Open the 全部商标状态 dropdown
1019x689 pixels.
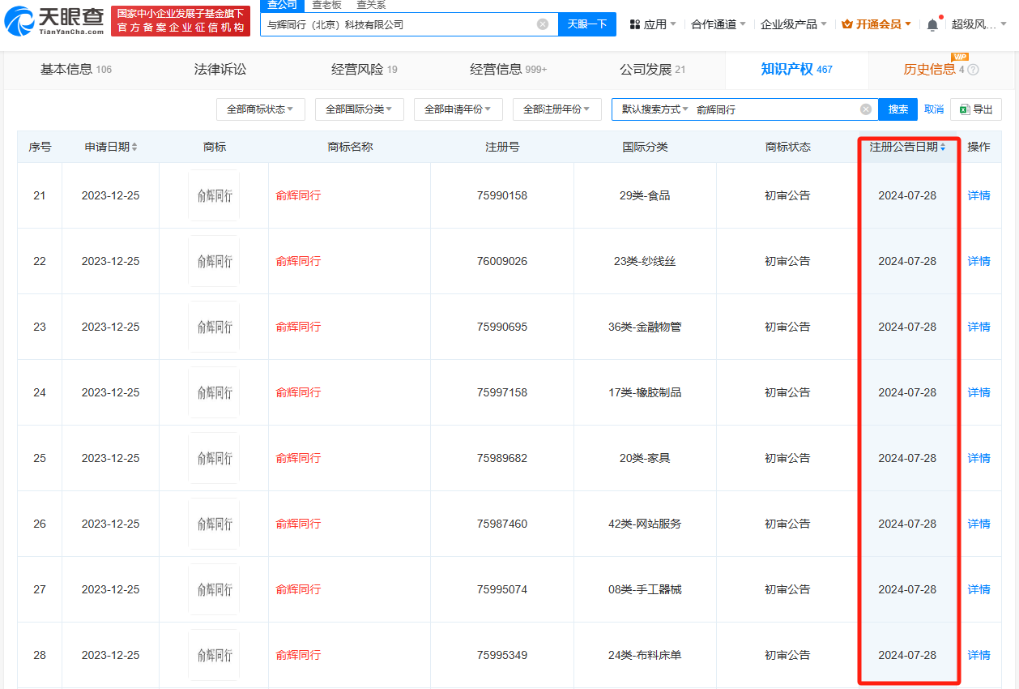[260, 109]
